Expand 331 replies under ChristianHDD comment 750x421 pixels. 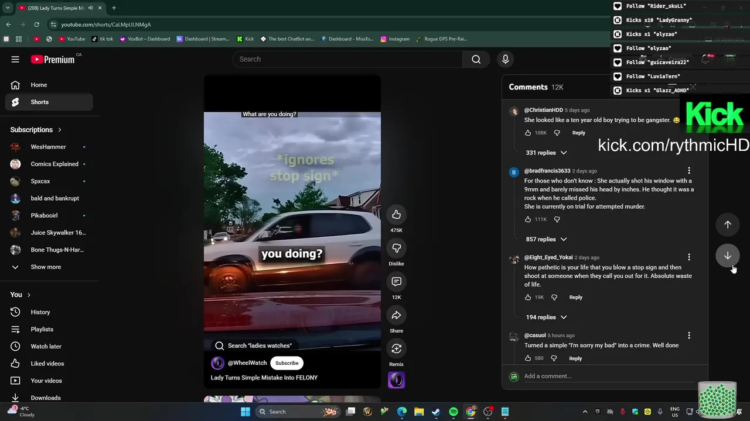(x=546, y=153)
